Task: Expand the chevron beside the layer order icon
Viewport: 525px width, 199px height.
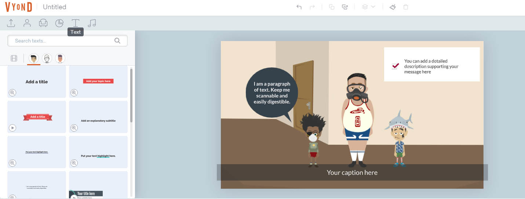Action: [373, 7]
